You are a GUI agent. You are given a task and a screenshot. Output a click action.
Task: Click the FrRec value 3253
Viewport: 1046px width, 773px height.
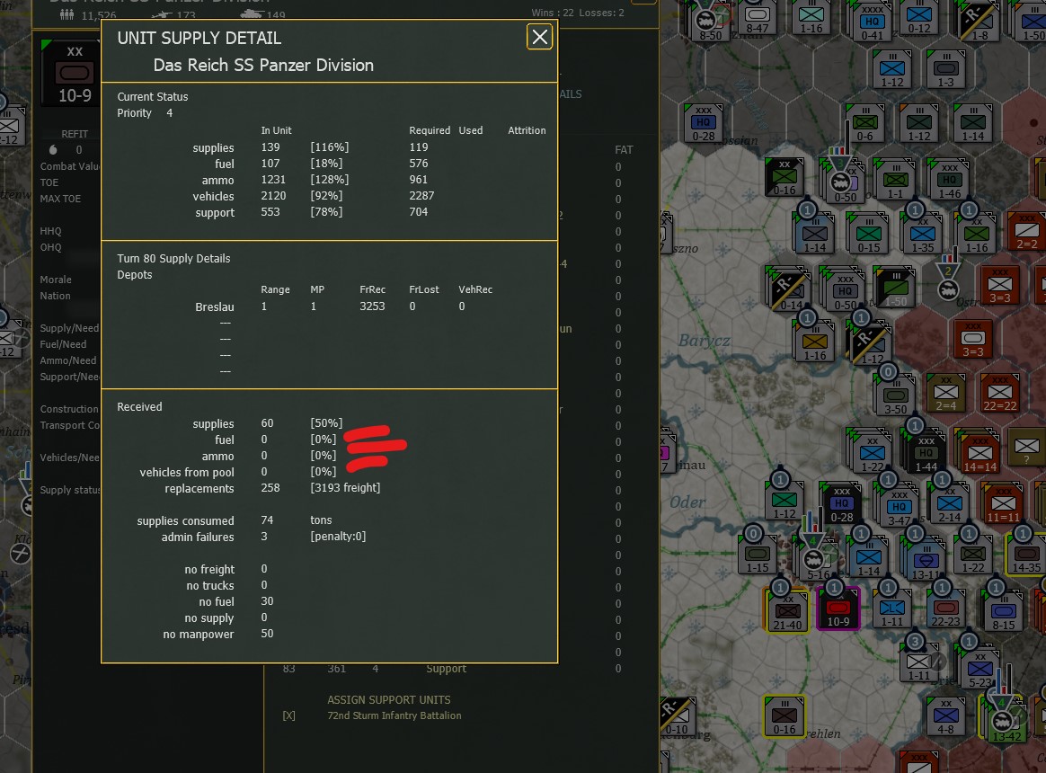click(372, 307)
